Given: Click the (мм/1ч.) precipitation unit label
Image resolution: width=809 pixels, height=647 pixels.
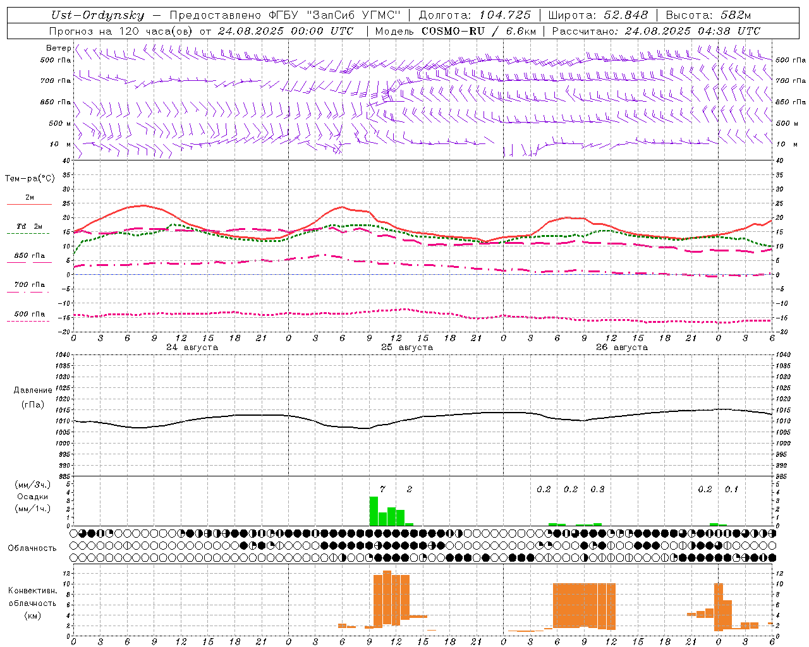Looking at the screenshot, I should (x=32, y=509).
